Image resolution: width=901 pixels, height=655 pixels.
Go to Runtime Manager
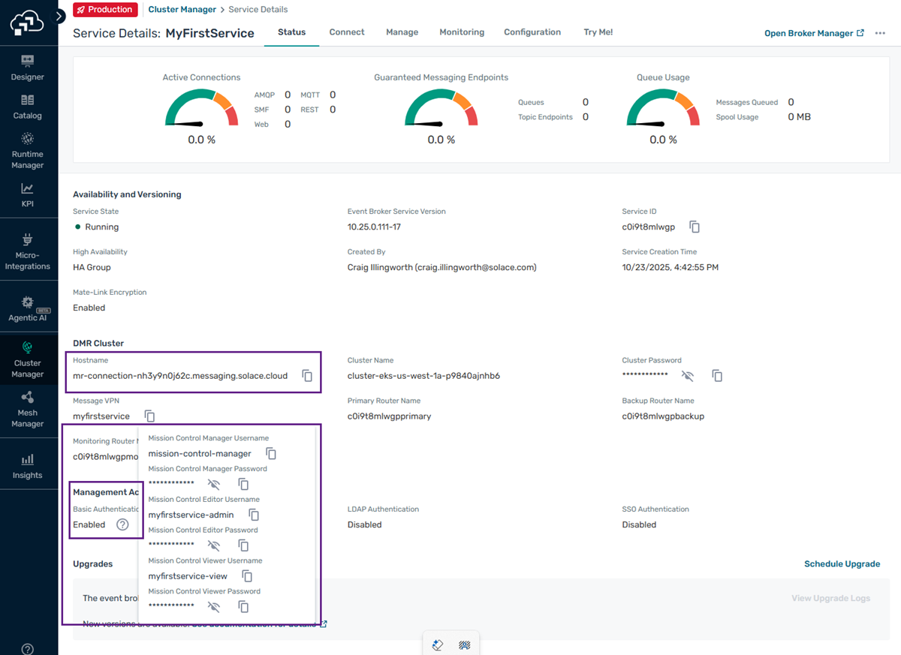[x=27, y=150]
